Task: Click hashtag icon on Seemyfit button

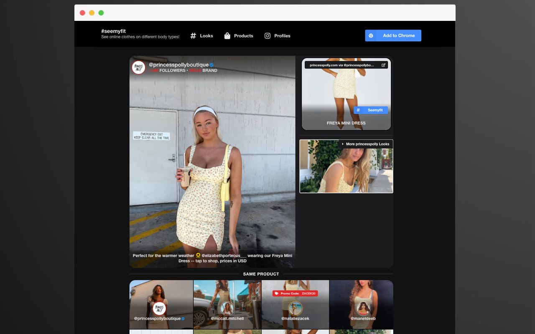Action: click(358, 110)
